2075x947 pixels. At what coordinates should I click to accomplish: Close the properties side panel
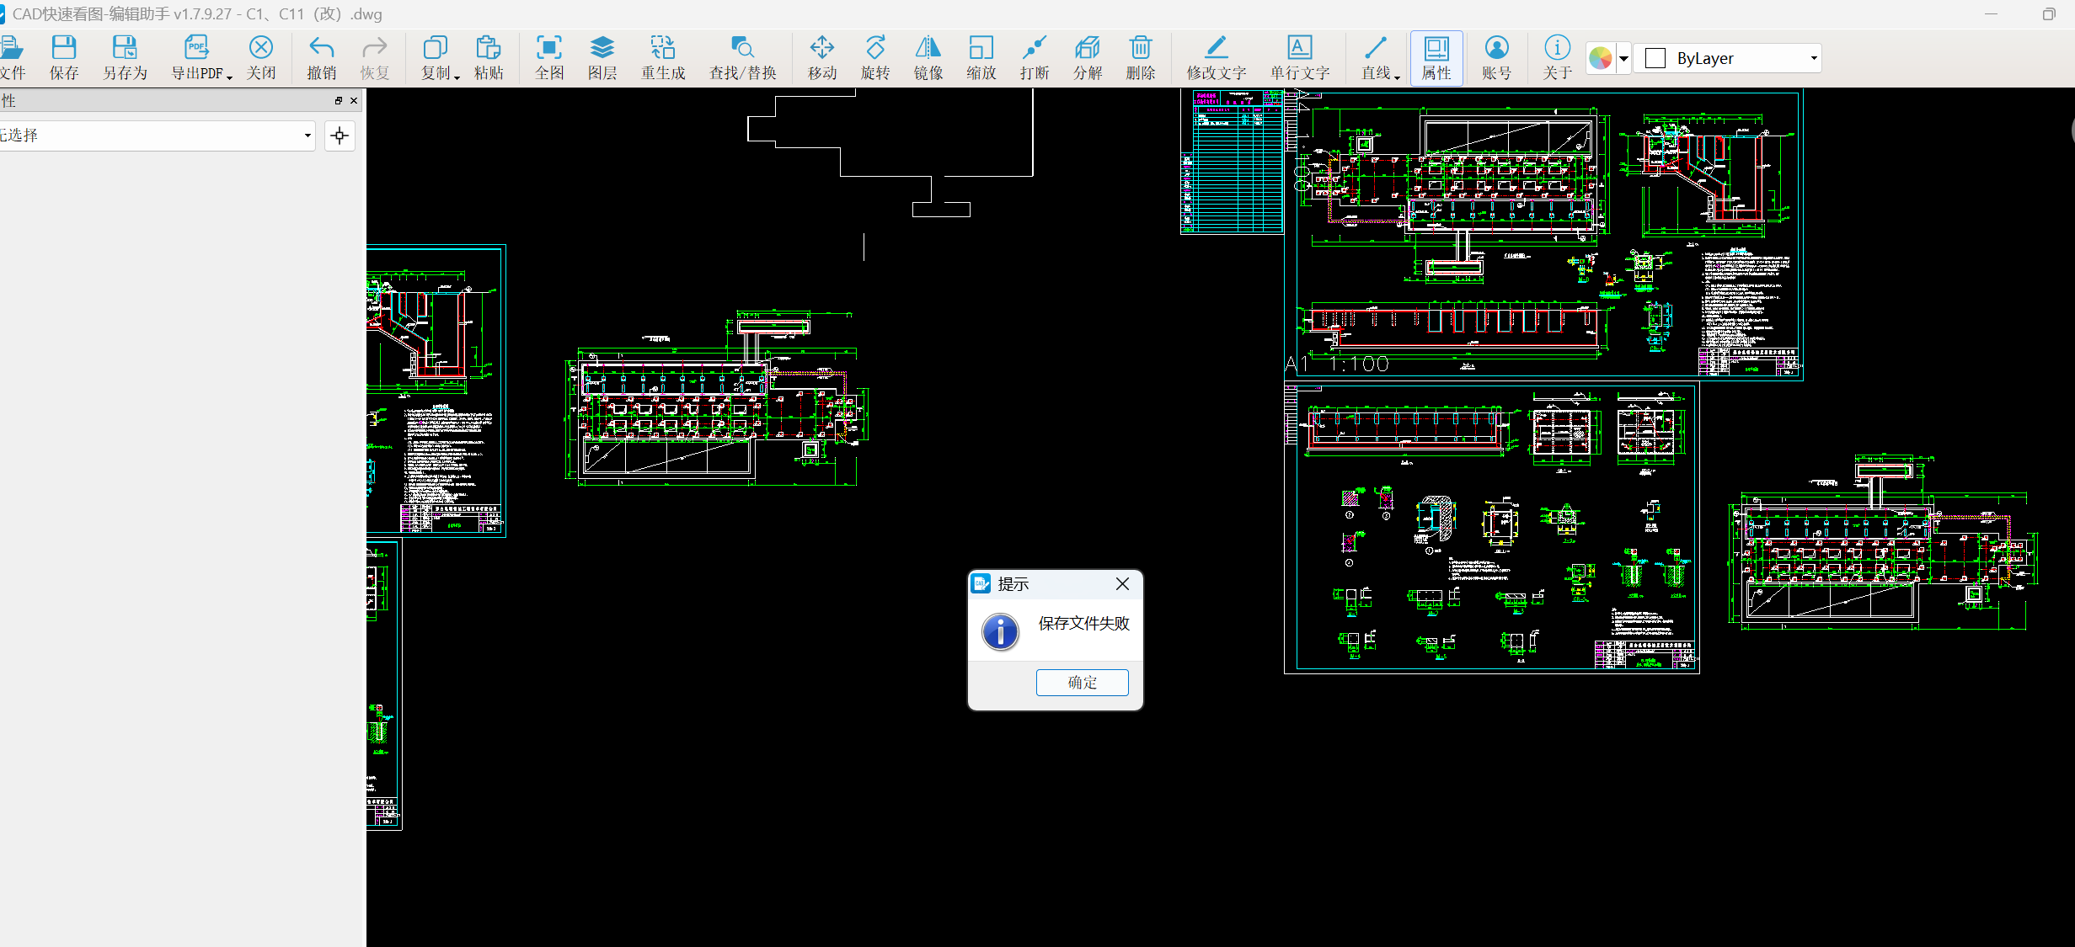point(354,100)
